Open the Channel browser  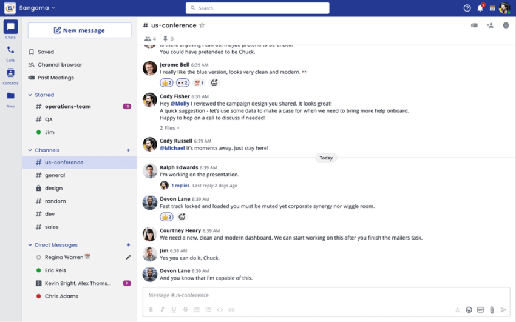[59, 65]
